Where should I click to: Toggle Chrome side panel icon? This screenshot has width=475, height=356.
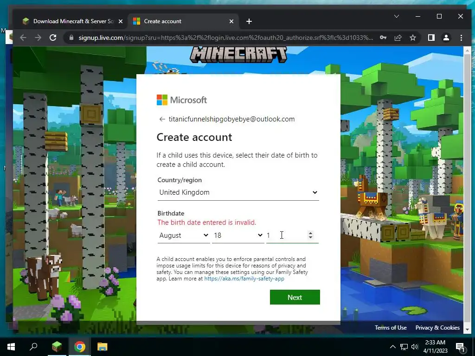coord(431,38)
